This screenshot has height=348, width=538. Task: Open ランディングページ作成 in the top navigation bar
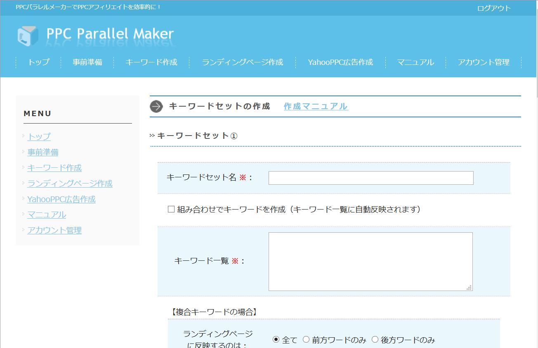pyautogui.click(x=243, y=62)
